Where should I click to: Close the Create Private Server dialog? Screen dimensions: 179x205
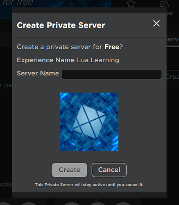[x=156, y=23]
